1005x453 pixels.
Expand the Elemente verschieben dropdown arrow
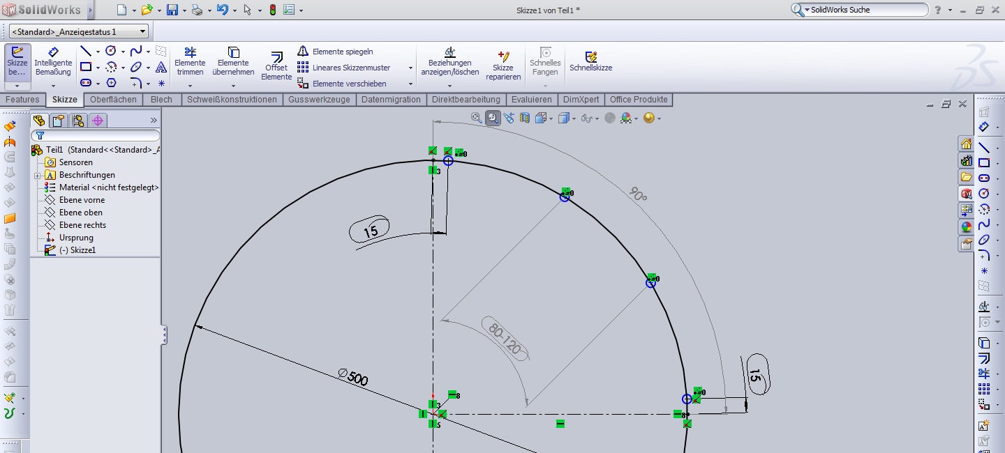[x=410, y=84]
